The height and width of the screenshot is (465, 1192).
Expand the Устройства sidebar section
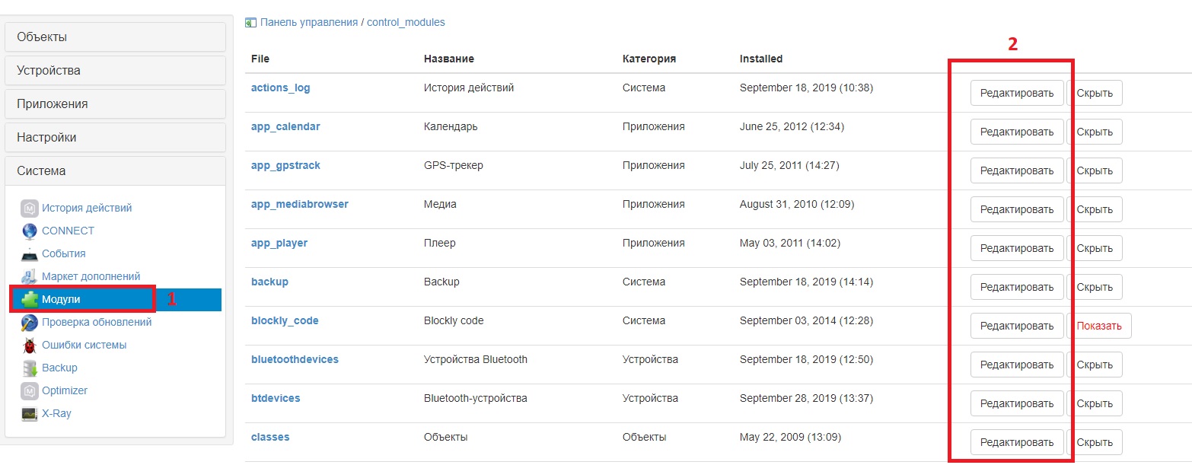[x=115, y=70]
